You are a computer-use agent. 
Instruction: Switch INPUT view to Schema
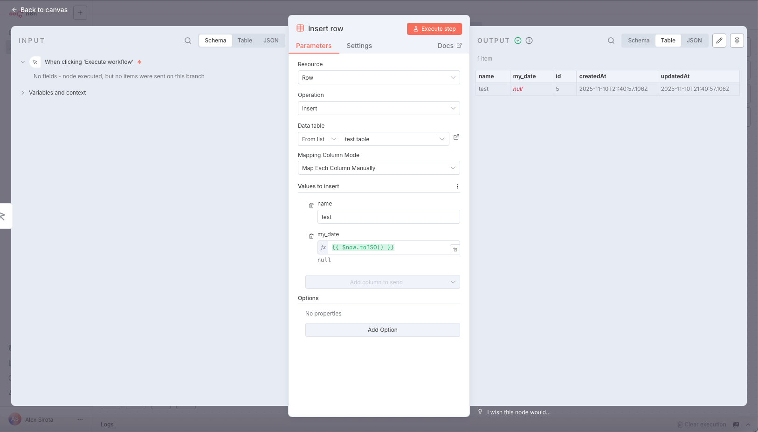click(x=215, y=41)
